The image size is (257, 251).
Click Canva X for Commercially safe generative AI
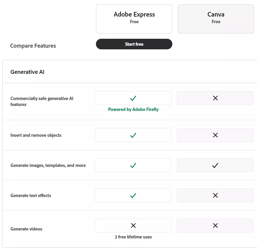pyautogui.click(x=215, y=98)
